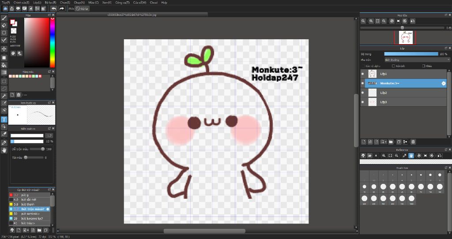Click the Redo arrow in the toolbar
The height and width of the screenshot is (239, 452).
(x=61, y=9)
